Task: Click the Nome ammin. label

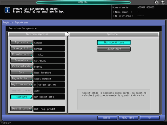Action: pyautogui.click(x=122, y=12)
